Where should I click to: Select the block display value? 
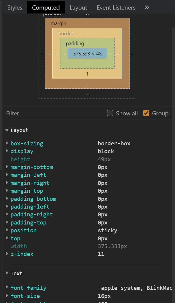[x=106, y=151]
